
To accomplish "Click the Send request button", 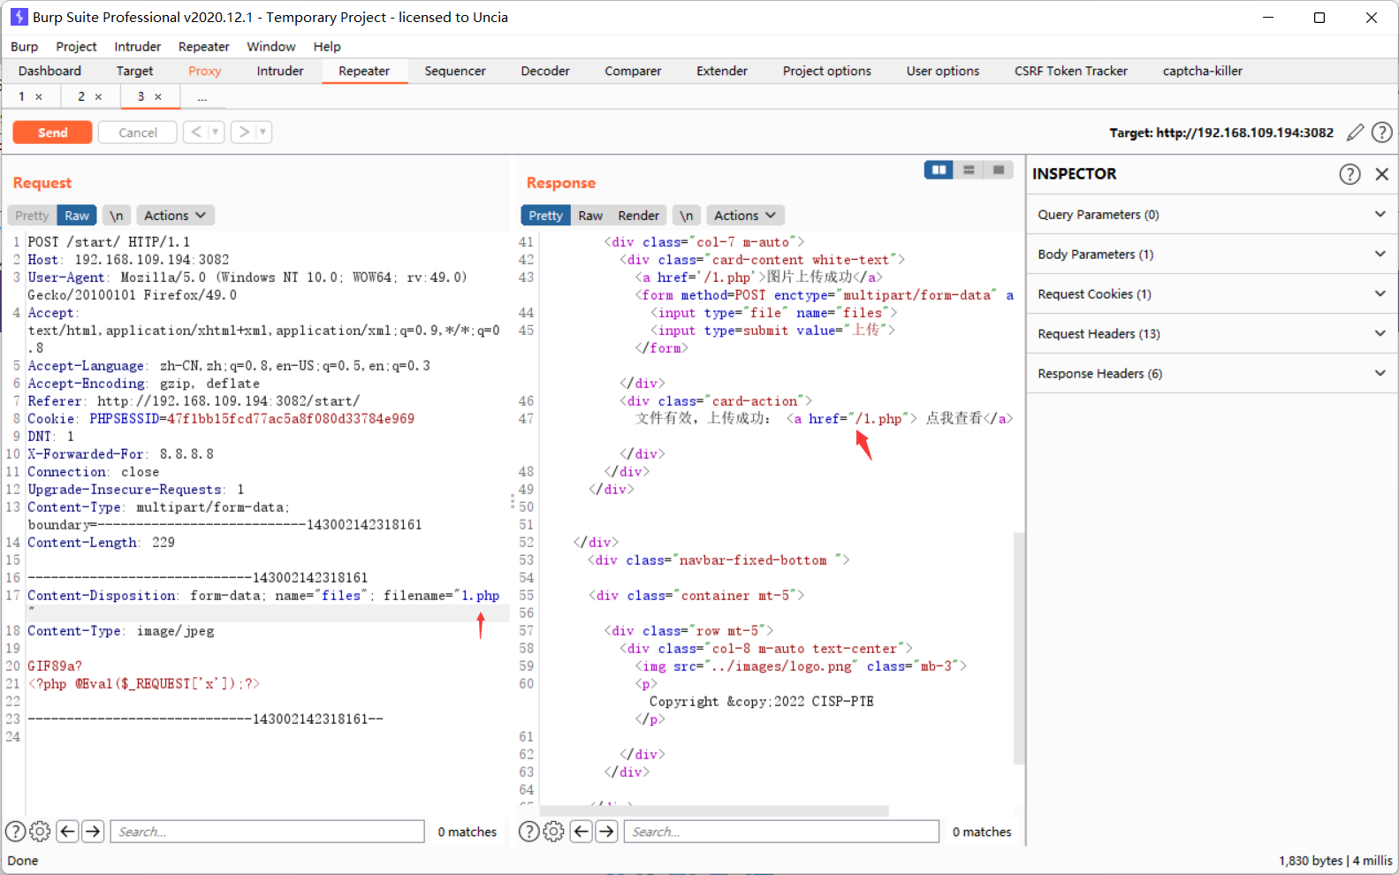I will (52, 133).
